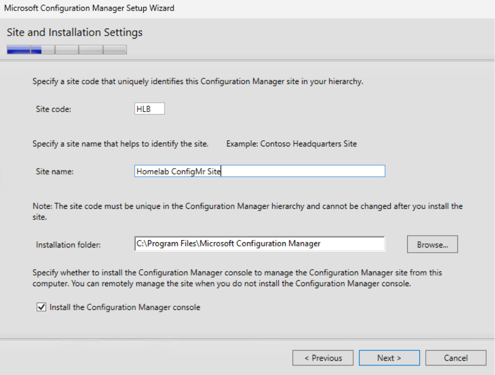Image resolution: width=495 pixels, height=375 pixels.
Task: Click the fourth empty progress segment
Action: 90,49
